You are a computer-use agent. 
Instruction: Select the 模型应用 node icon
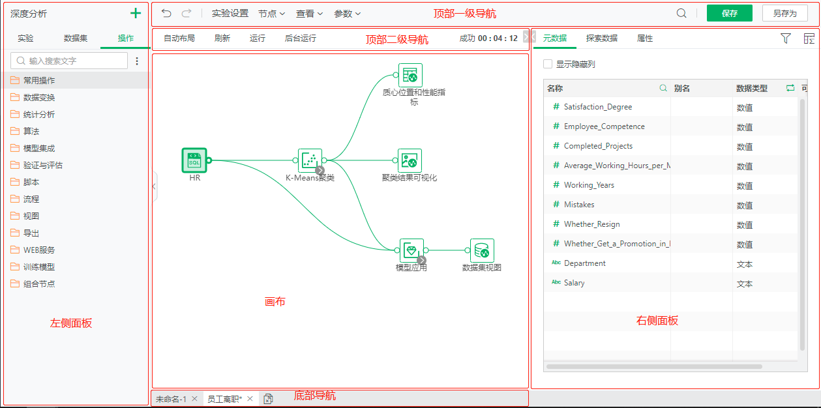click(x=411, y=250)
